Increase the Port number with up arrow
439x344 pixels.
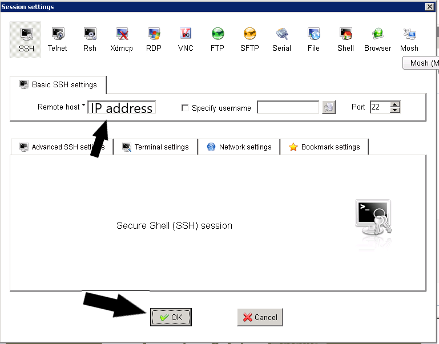coord(395,104)
